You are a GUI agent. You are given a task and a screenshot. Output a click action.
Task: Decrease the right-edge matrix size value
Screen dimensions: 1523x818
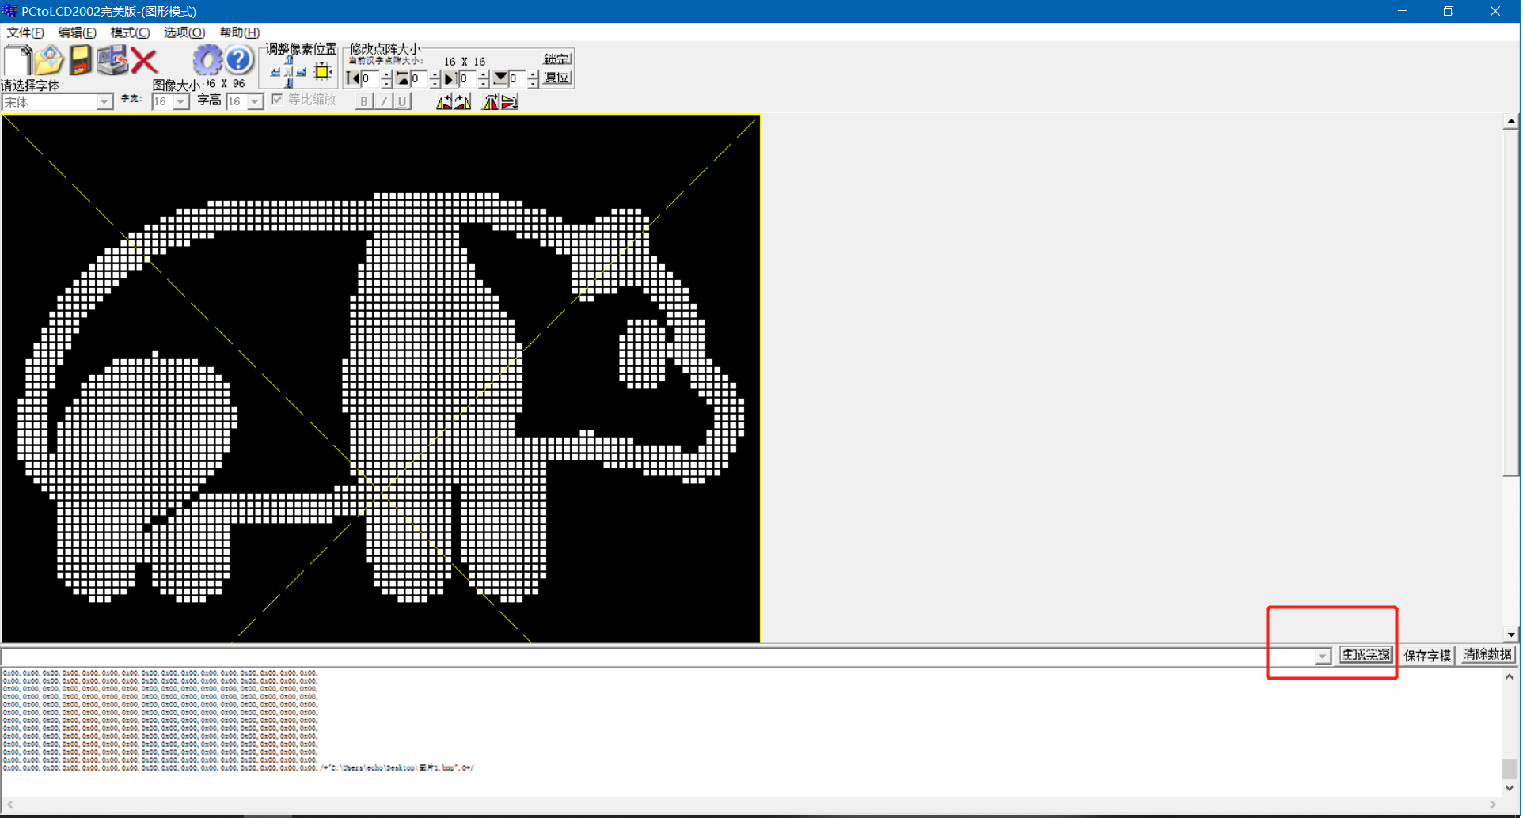(484, 82)
